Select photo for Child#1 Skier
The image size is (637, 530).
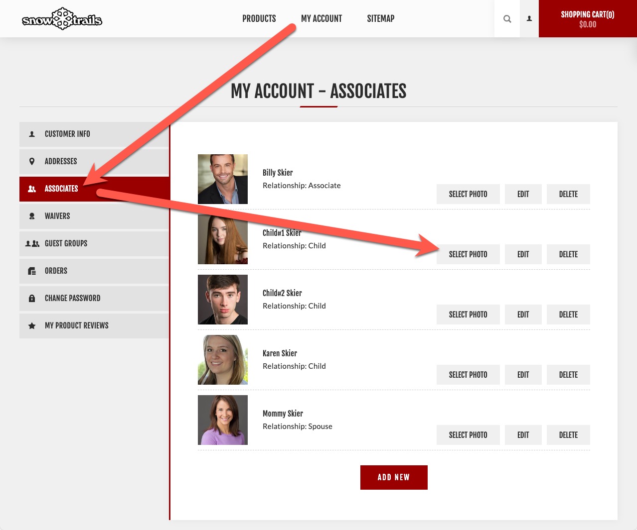coord(468,254)
